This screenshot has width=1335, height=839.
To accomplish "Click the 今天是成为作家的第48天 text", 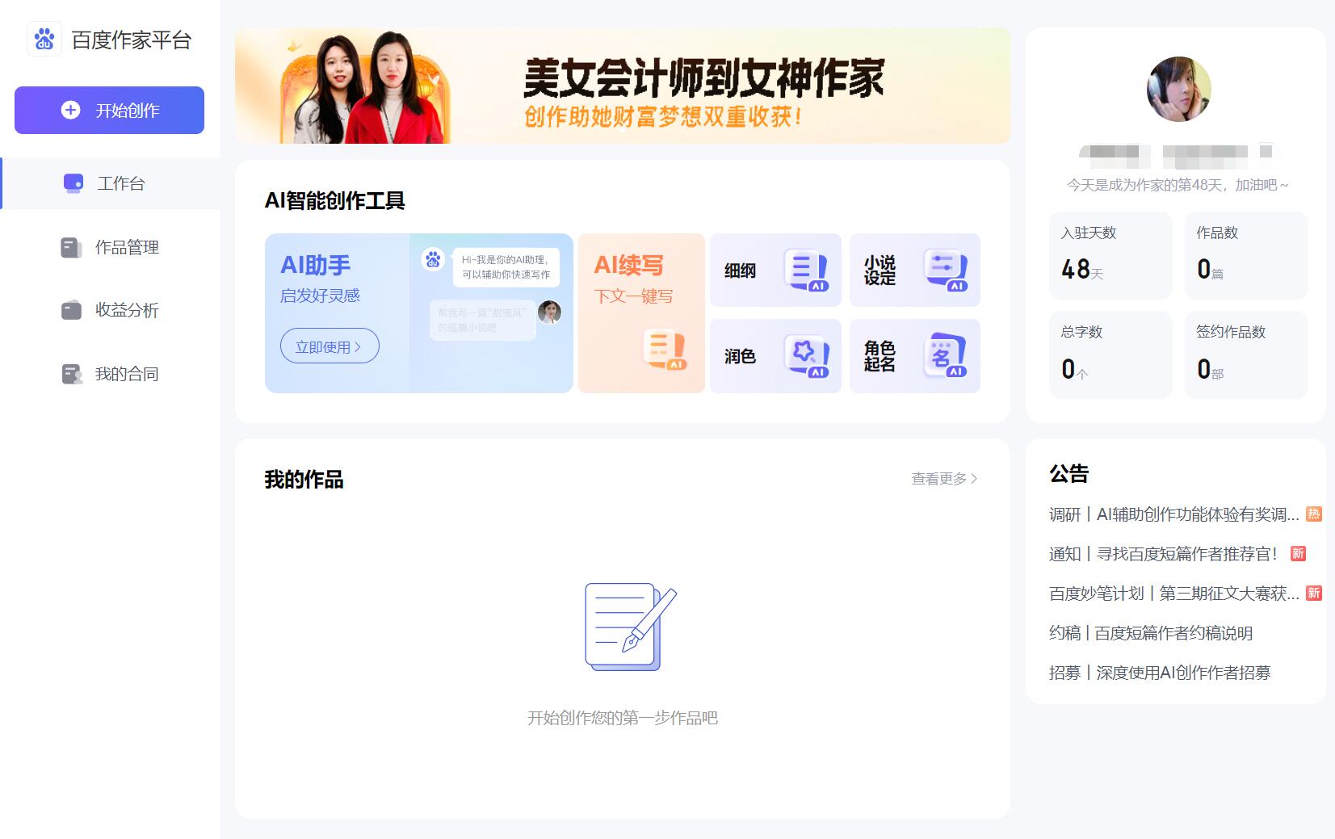I will [x=1178, y=185].
